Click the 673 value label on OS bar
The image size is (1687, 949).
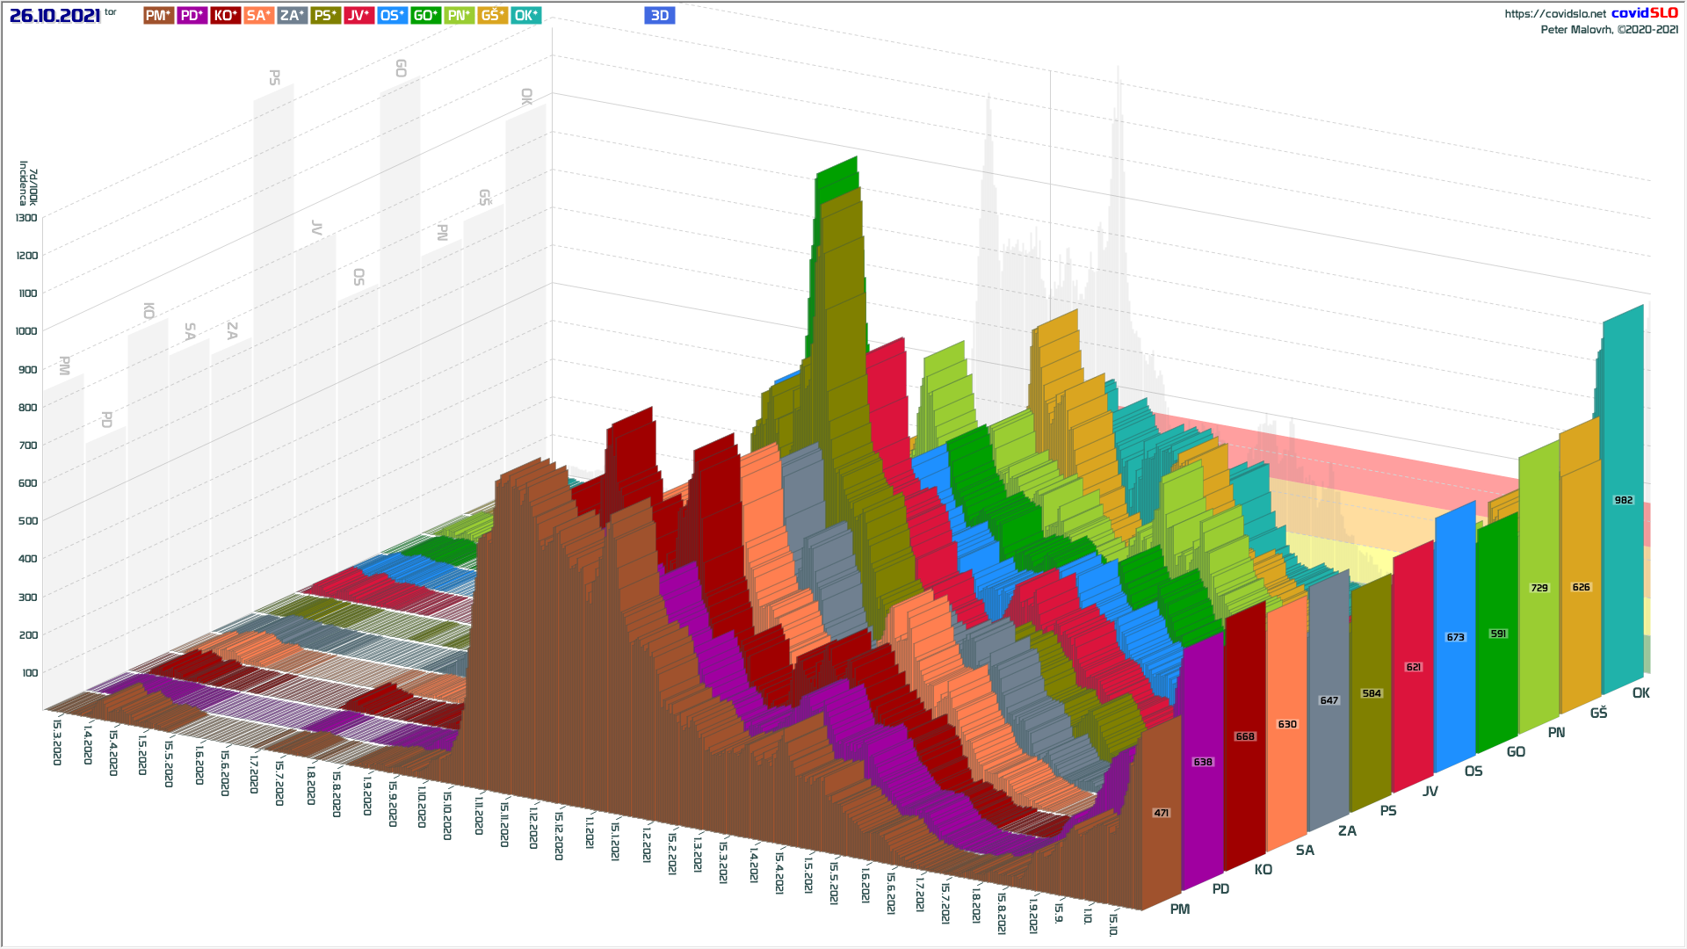point(1455,637)
